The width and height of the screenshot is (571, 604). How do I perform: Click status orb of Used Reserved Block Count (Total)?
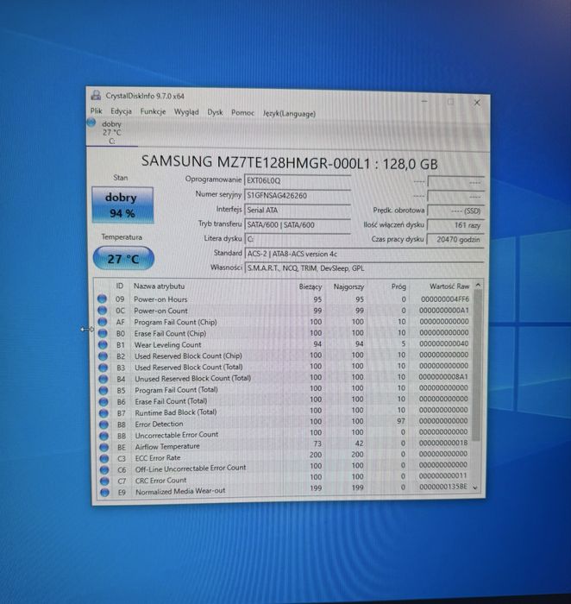pyautogui.click(x=104, y=368)
